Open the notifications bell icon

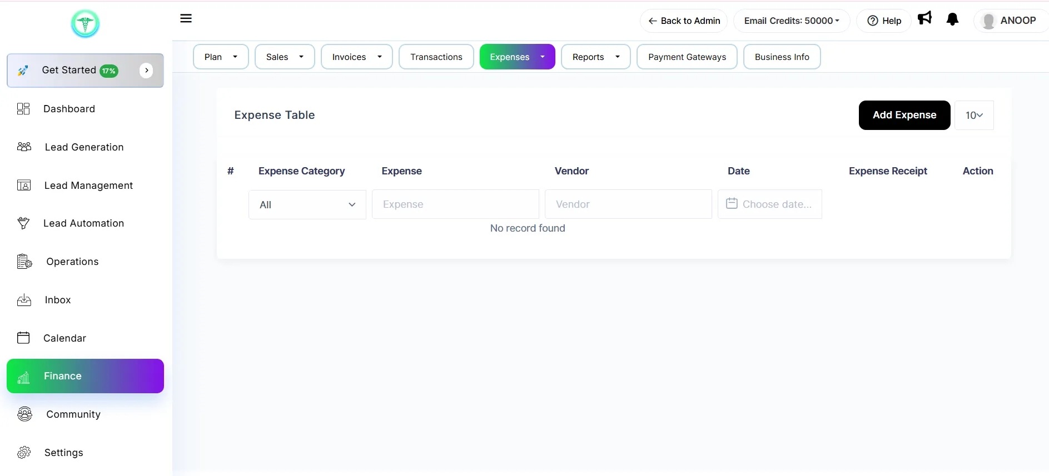(952, 19)
